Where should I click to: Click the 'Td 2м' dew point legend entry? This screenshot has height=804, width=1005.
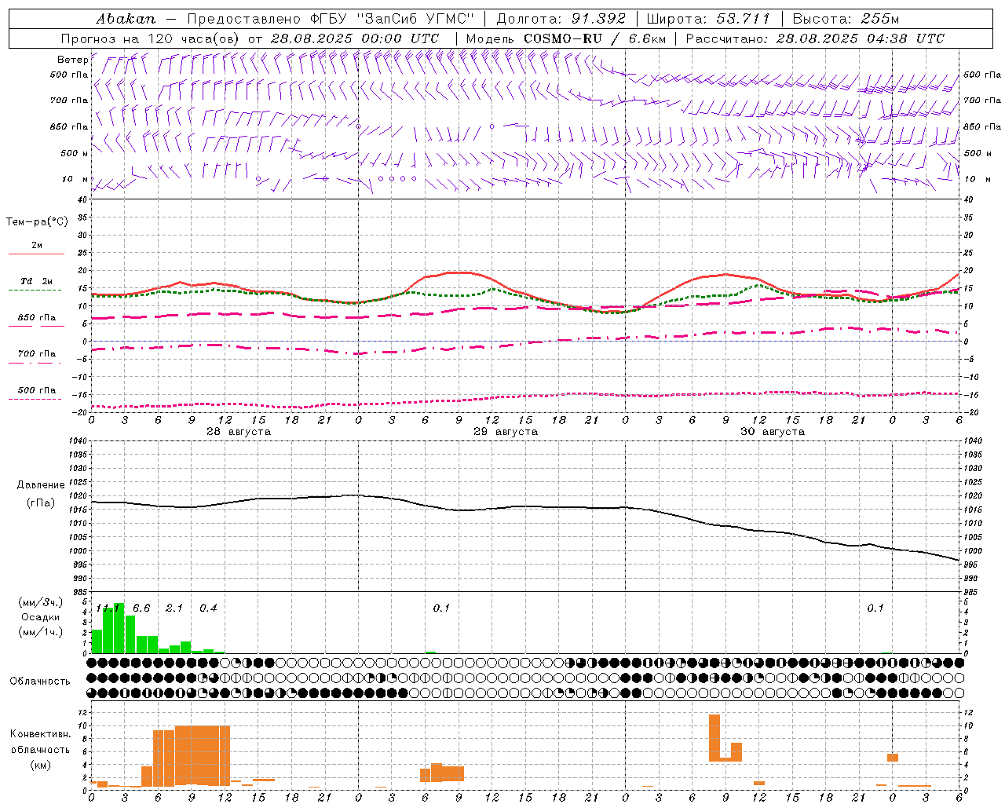pos(37,281)
